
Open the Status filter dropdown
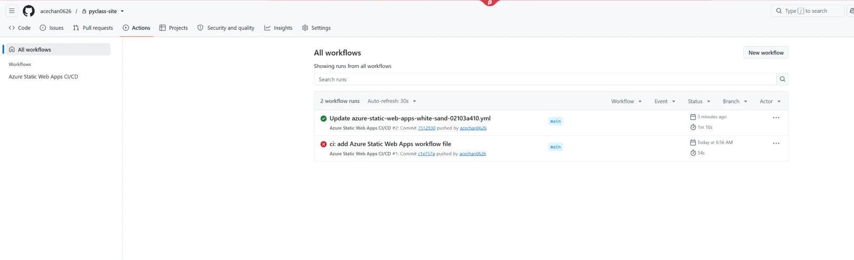(699, 101)
